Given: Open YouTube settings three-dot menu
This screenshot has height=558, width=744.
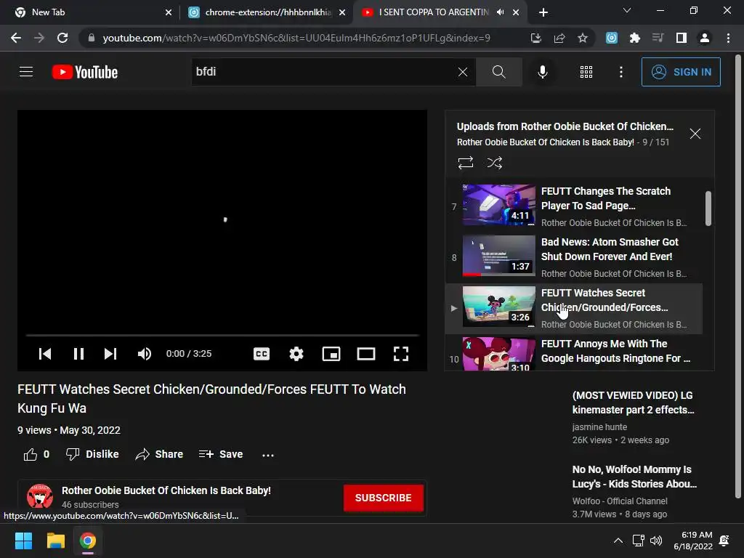Looking at the screenshot, I should tap(620, 72).
